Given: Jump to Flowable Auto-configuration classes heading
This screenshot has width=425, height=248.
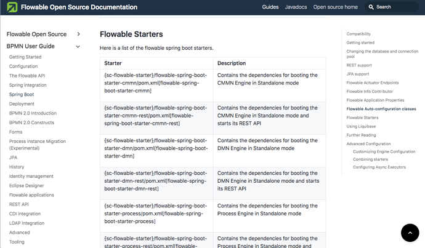Looking at the screenshot, I should (x=381, y=109).
